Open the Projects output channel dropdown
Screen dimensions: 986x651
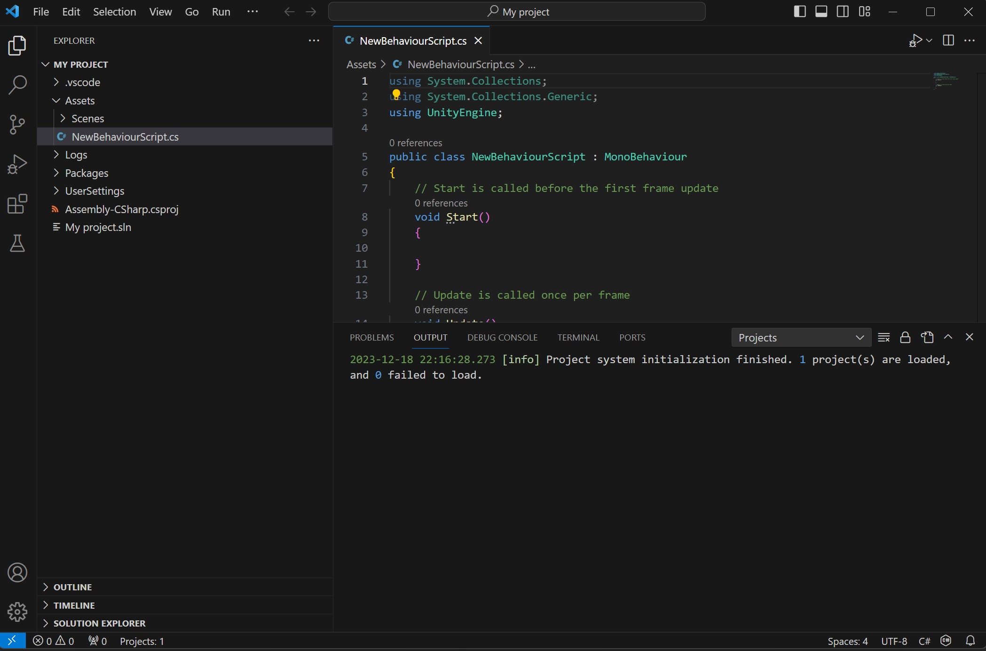tap(801, 337)
